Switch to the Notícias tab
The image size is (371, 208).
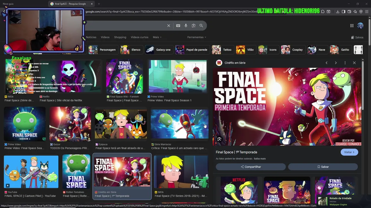coord(91,37)
